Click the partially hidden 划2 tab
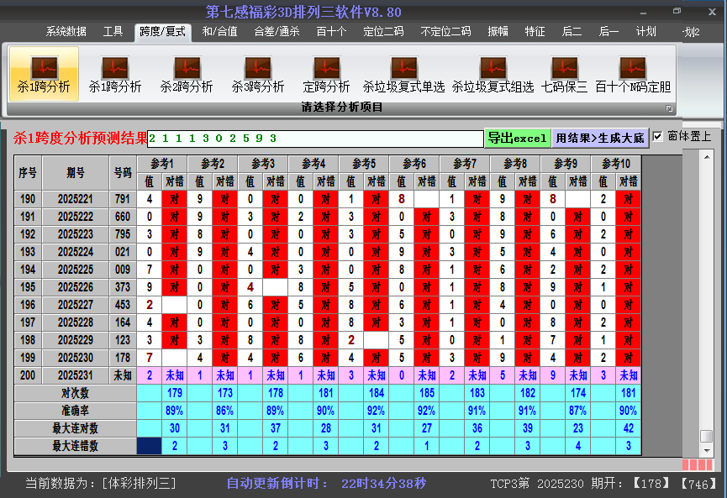 pos(691,32)
